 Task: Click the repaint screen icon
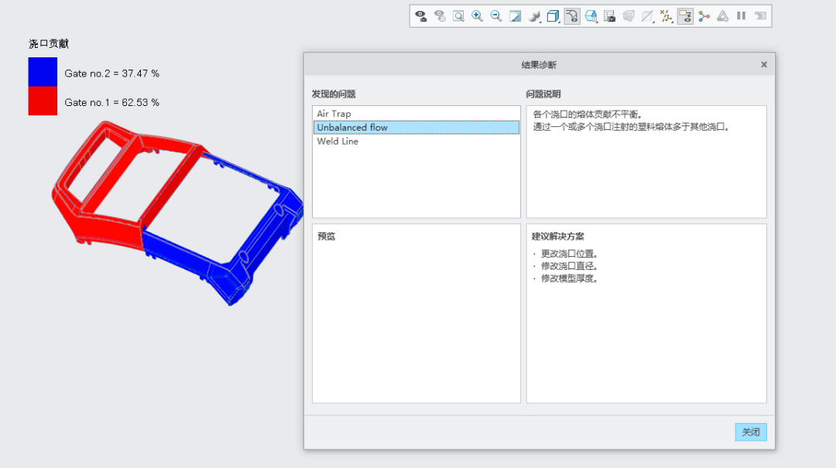(515, 16)
